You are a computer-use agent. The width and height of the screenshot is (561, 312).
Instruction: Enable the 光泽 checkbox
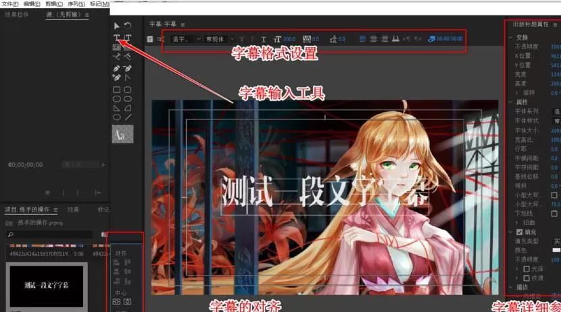(x=527, y=269)
